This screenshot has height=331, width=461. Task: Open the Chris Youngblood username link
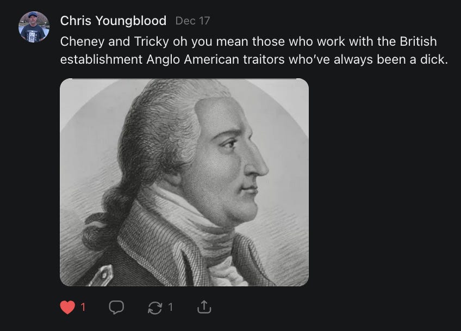pyautogui.click(x=113, y=21)
